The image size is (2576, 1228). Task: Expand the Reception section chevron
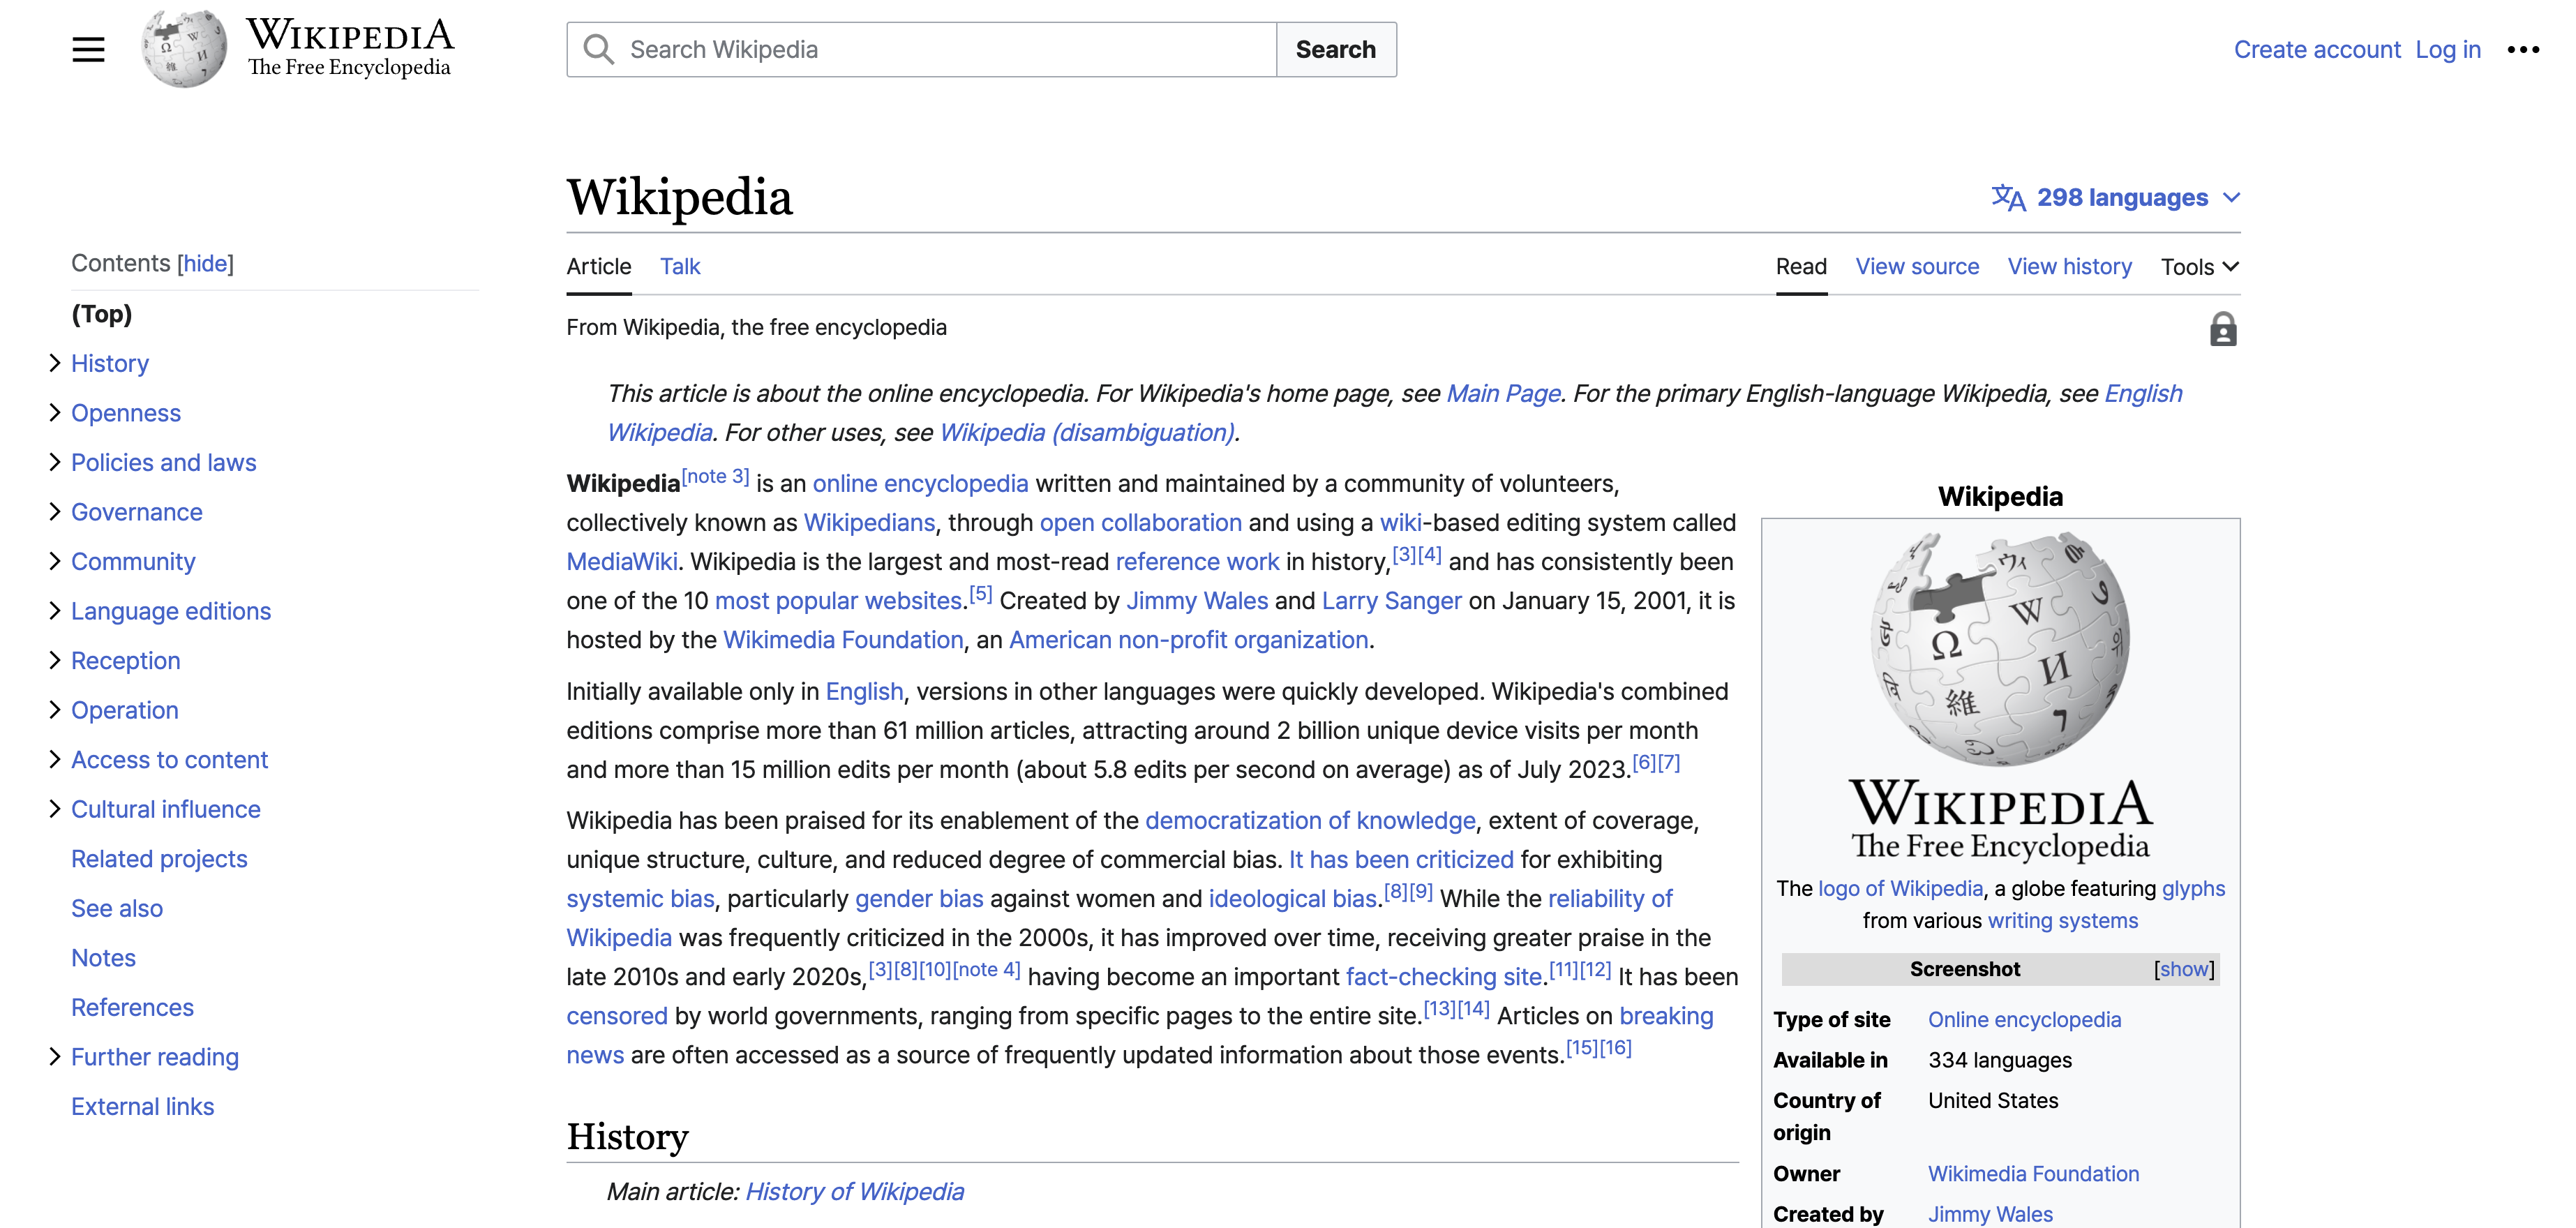pos(55,660)
